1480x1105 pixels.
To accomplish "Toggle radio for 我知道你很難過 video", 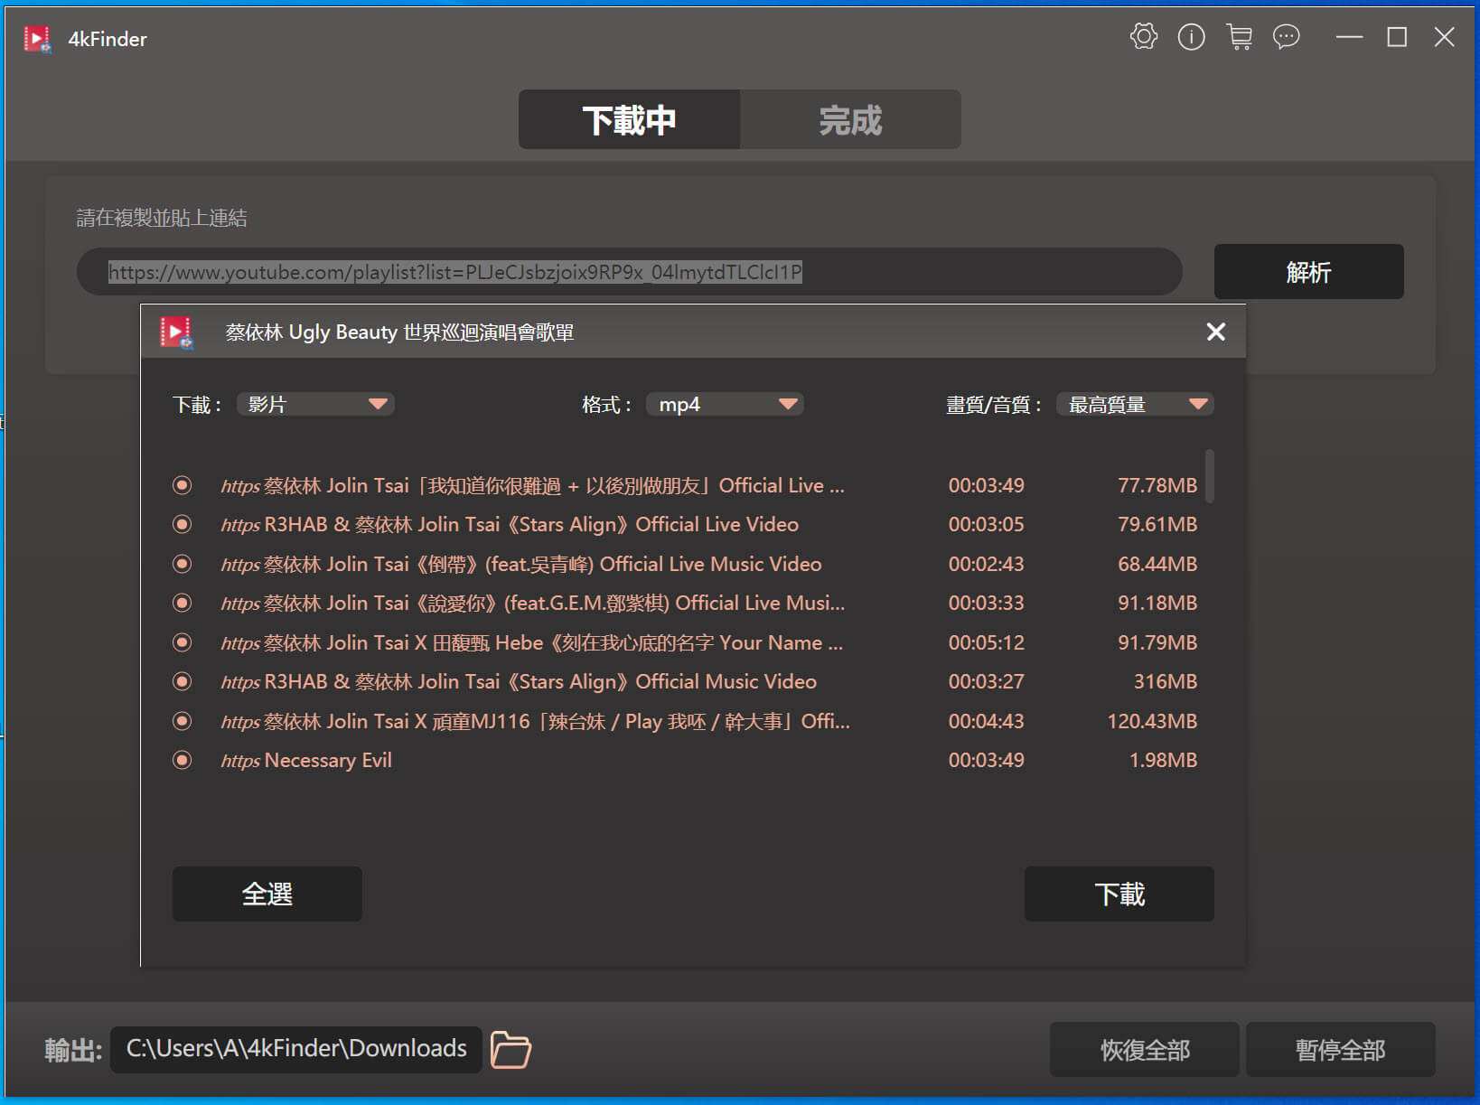I will 182,485.
